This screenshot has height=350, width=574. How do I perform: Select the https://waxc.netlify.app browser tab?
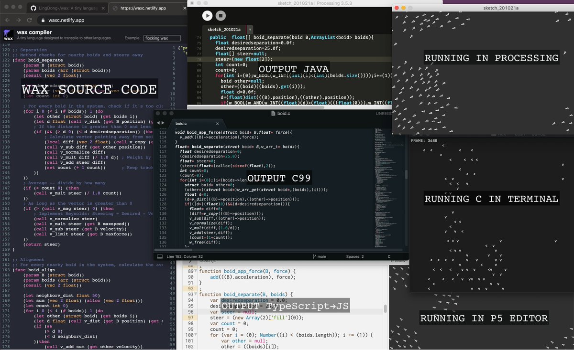[147, 8]
